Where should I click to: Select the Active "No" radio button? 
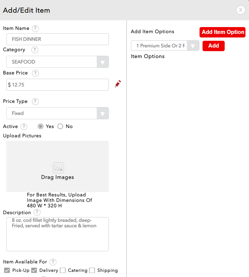click(60, 126)
